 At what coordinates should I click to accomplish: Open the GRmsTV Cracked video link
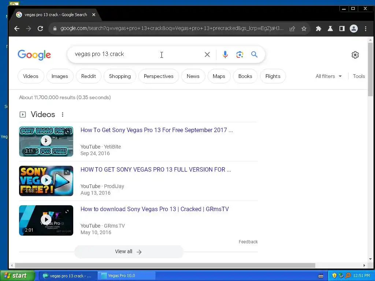(x=155, y=209)
